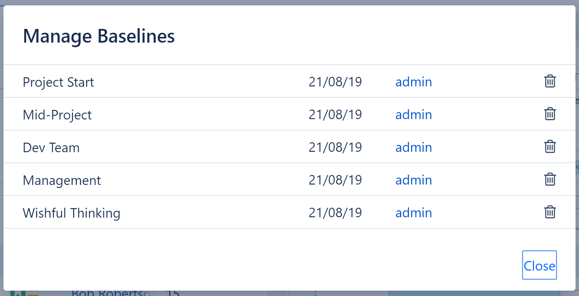Close the Manage Baselines dialog
Screen dimensions: 579x296
point(539,265)
